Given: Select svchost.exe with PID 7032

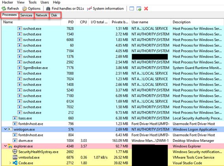Looking at the screenshot, I should tap(112, 107).
